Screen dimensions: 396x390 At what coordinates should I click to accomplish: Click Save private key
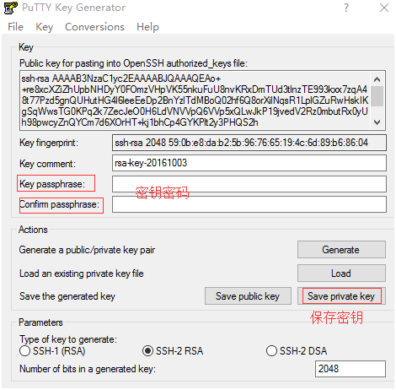(x=341, y=296)
